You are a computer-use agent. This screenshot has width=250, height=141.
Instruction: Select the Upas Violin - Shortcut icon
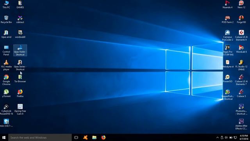click(x=20, y=51)
